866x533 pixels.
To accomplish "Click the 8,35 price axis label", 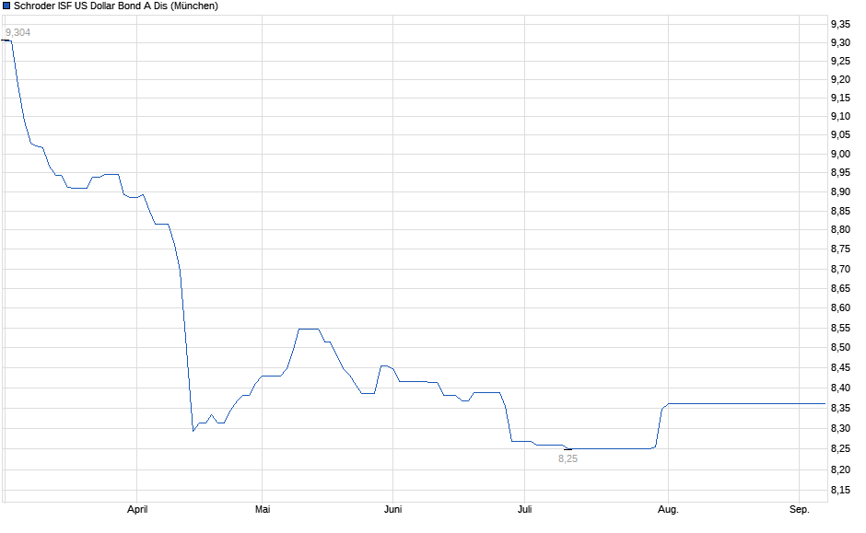I will 840,409.
